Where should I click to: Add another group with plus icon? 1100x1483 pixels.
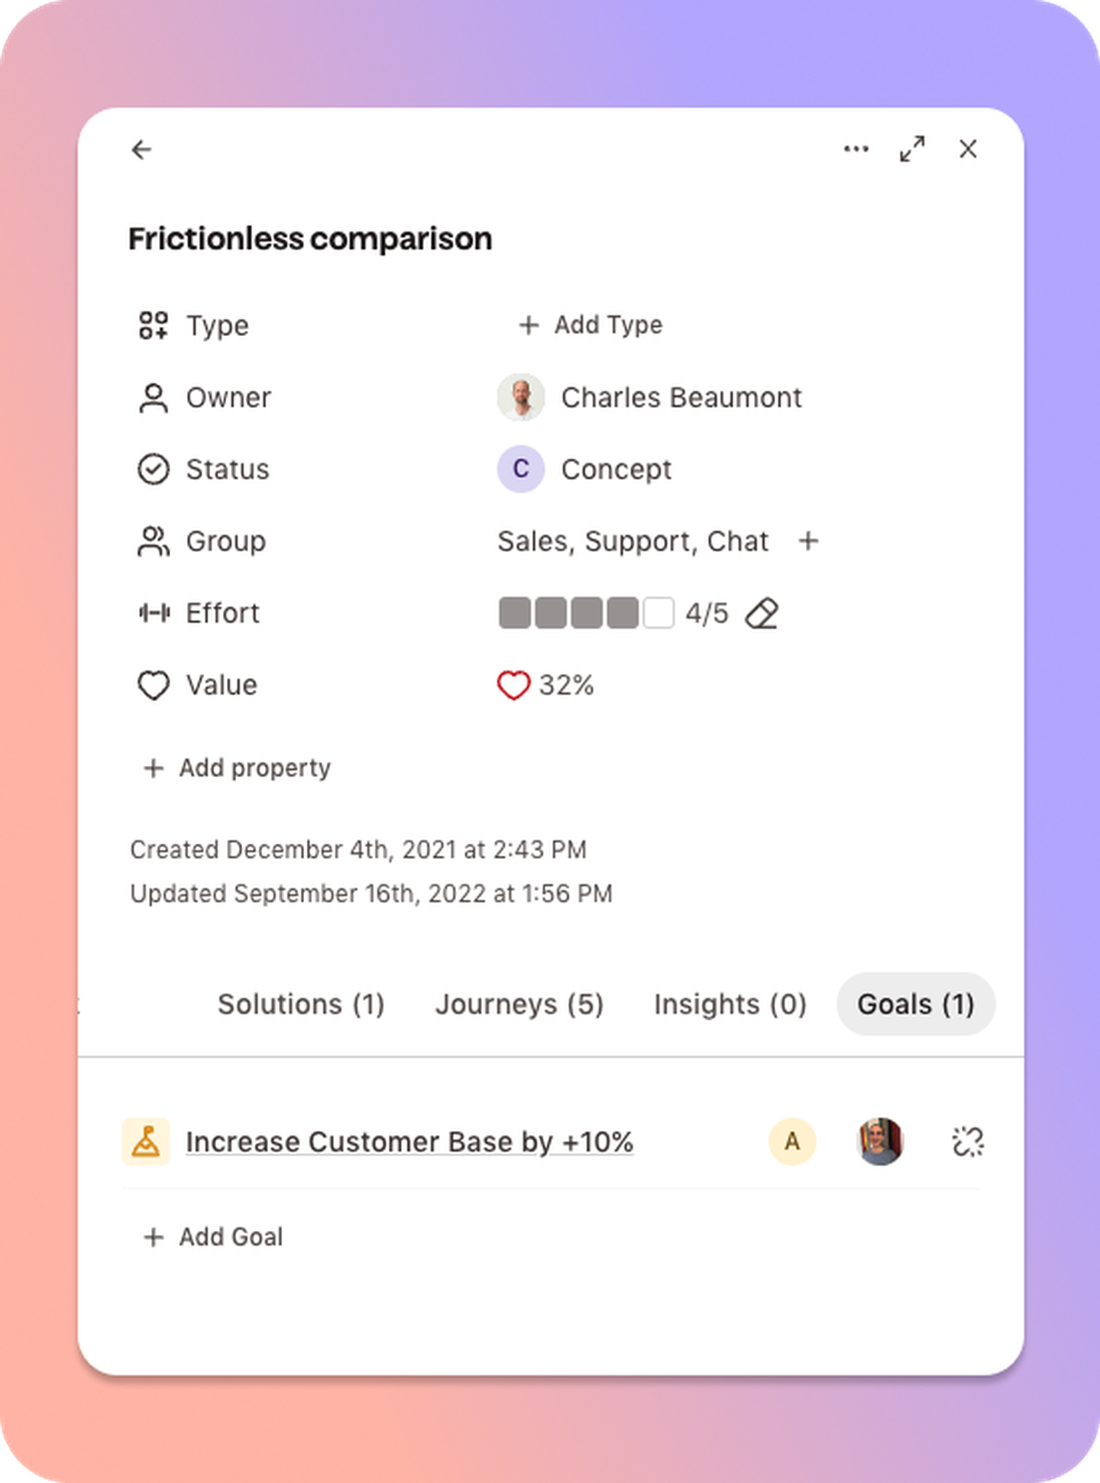(808, 541)
